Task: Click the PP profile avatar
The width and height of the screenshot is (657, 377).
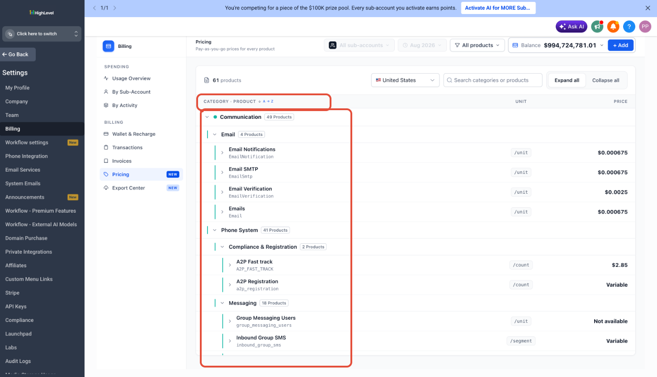Action: (x=645, y=27)
